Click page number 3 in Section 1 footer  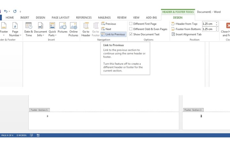[x=47, y=116]
